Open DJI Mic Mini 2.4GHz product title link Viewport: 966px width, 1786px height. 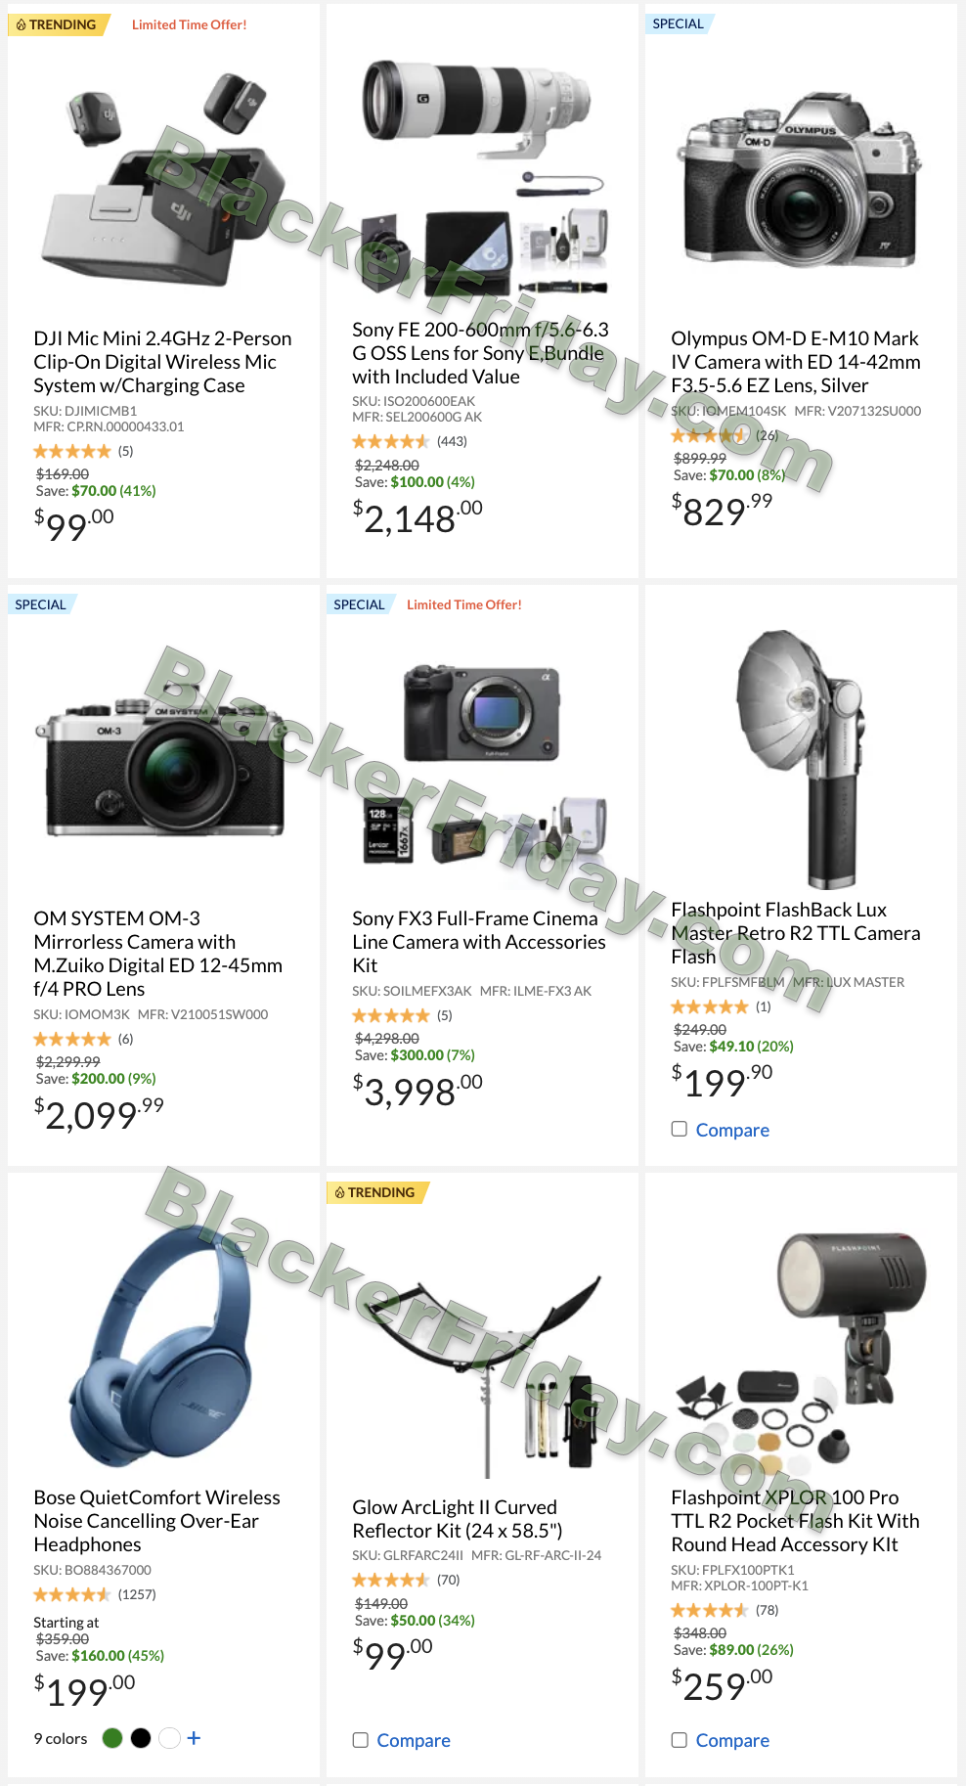[162, 362]
